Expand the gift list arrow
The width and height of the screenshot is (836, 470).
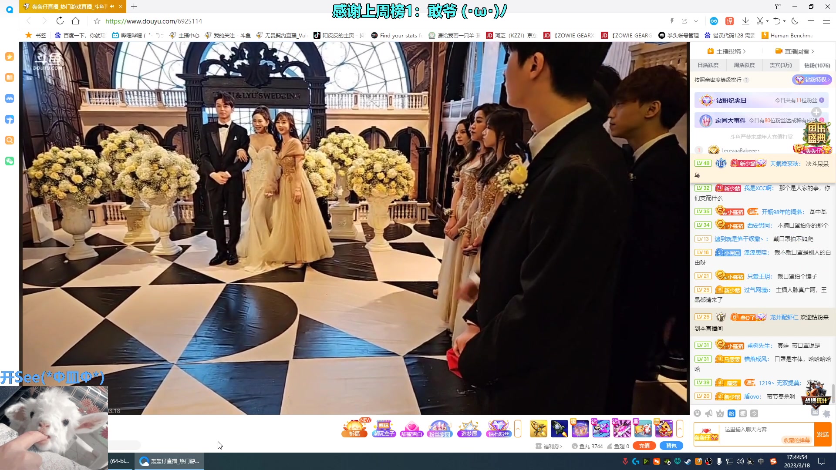(679, 429)
